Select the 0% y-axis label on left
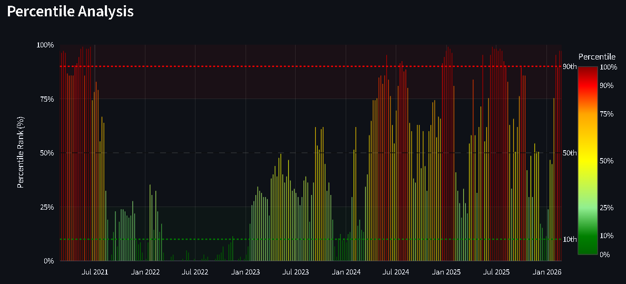Viewport: 626px width, 284px height. tap(48, 261)
